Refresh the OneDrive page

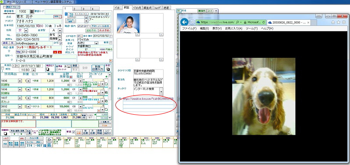click(x=264, y=22)
